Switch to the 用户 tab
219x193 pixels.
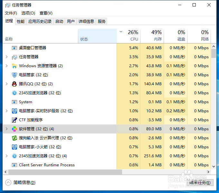coord(71,22)
